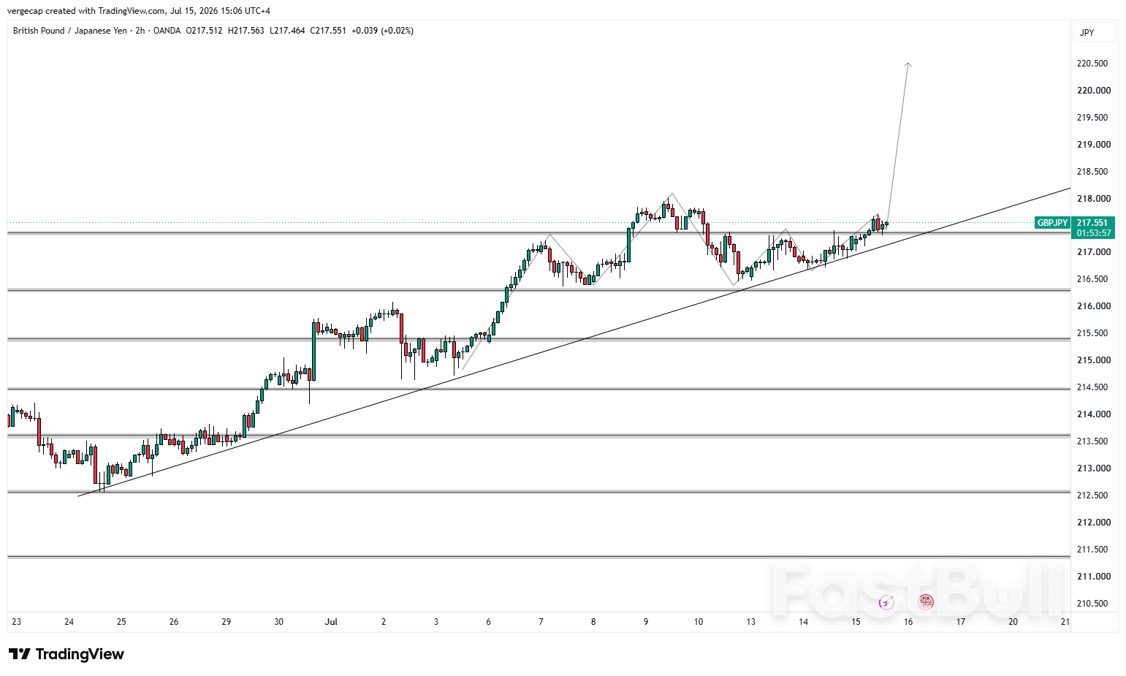Click the 217.551 current price label

[1093, 223]
